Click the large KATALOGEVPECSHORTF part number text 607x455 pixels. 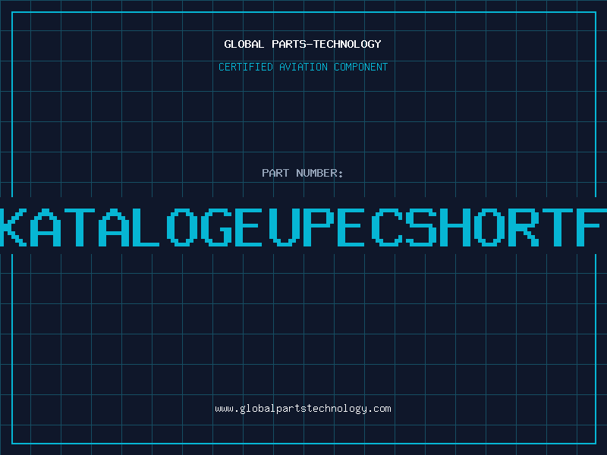(x=303, y=227)
